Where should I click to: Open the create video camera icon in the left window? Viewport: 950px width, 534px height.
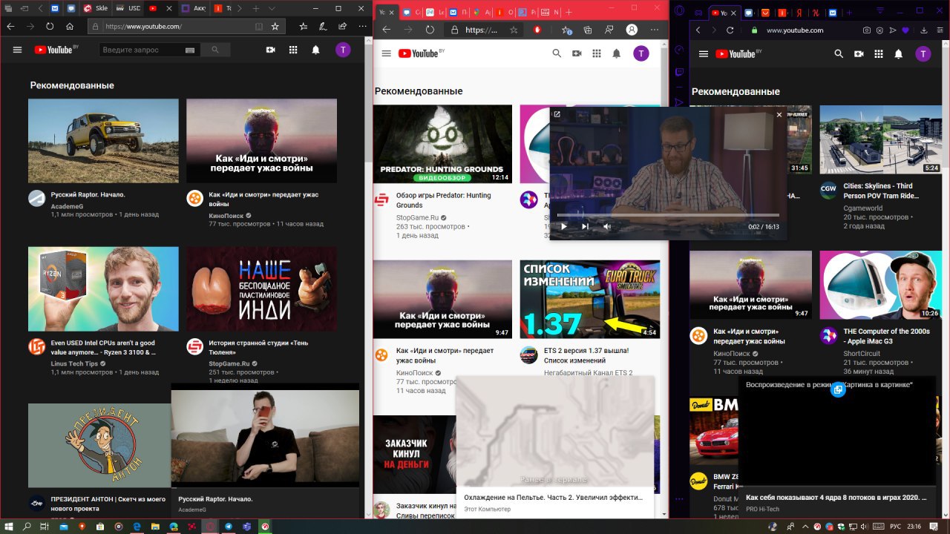click(x=271, y=50)
